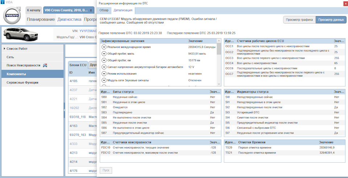
Task: Click the Просмотр данных button
Action: click(331, 20)
